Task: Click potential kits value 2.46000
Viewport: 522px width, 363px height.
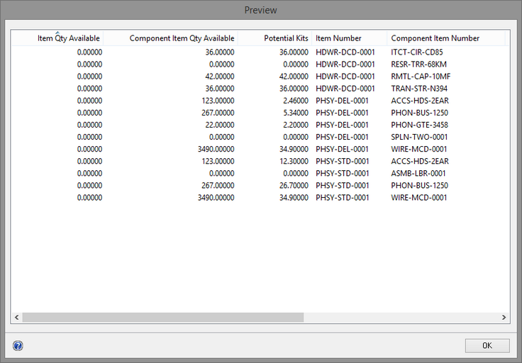Action: pyautogui.click(x=296, y=101)
